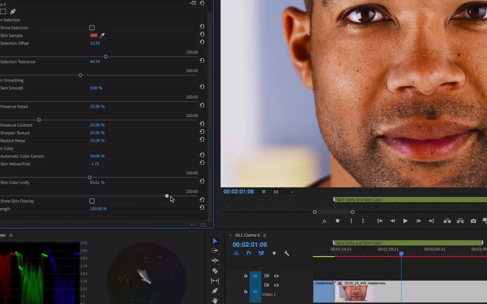Image resolution: width=487 pixels, height=304 pixels.
Task: Enable the Show Selection checkbox
Action: (92, 27)
